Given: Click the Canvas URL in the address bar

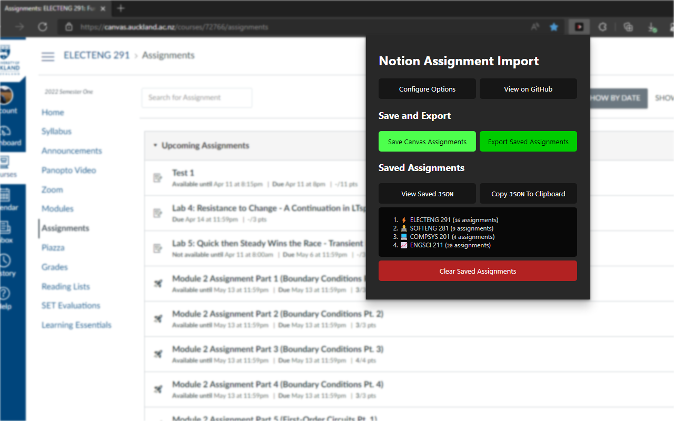Looking at the screenshot, I should point(174,27).
